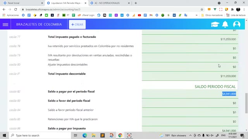Click the red screenshot-frame extension icon
248x139 pixels.
pyautogui.click(x=220, y=9)
